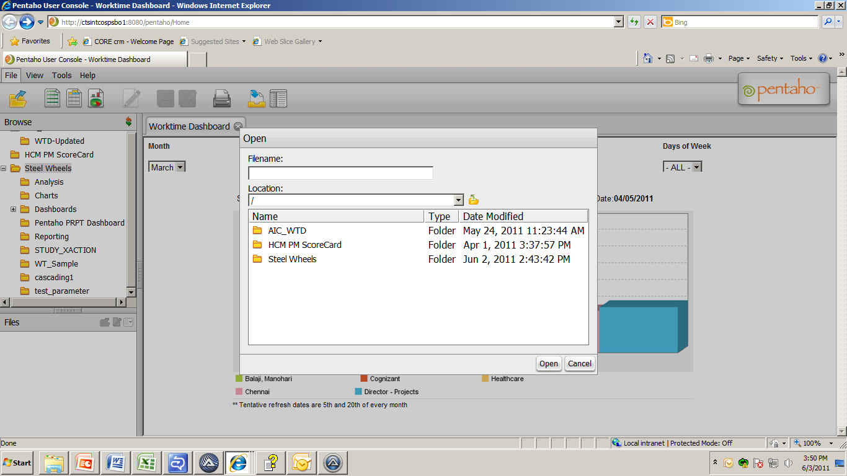Open the new analysis view table icon
The image size is (847, 476).
[x=74, y=98]
